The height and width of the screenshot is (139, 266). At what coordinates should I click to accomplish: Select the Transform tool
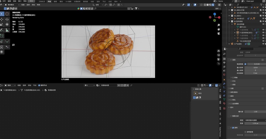coord(7,24)
